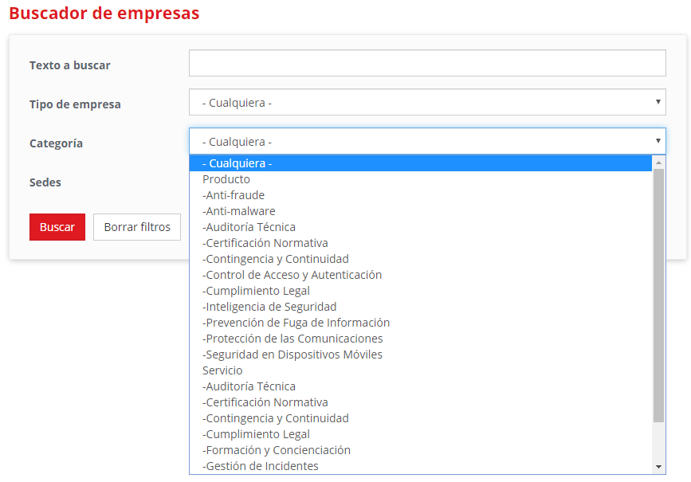
Task: Choose -Formación y Concienciación option
Action: tap(277, 450)
